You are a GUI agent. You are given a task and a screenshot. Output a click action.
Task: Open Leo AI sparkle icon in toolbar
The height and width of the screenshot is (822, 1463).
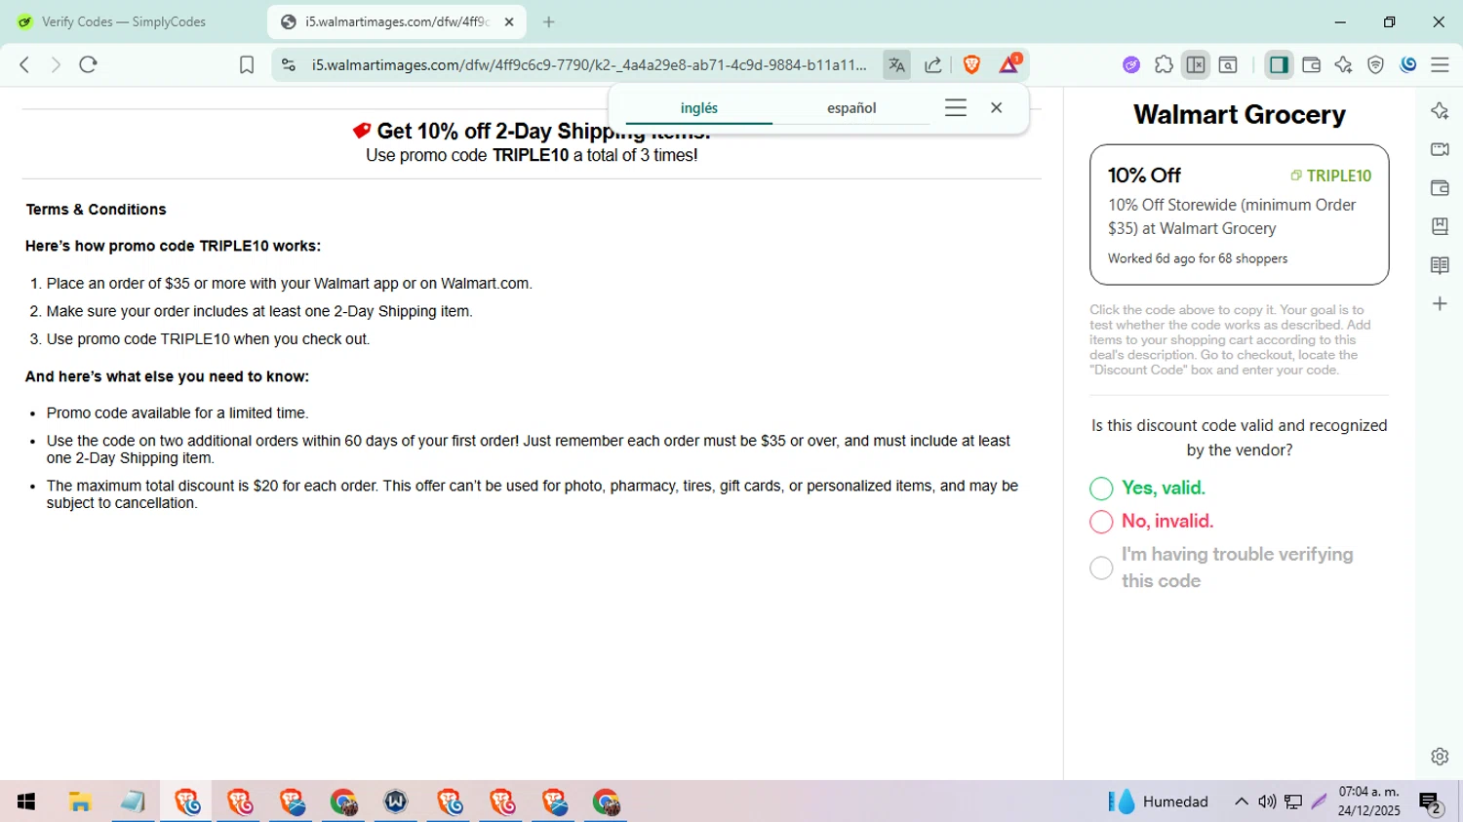pos(1343,64)
